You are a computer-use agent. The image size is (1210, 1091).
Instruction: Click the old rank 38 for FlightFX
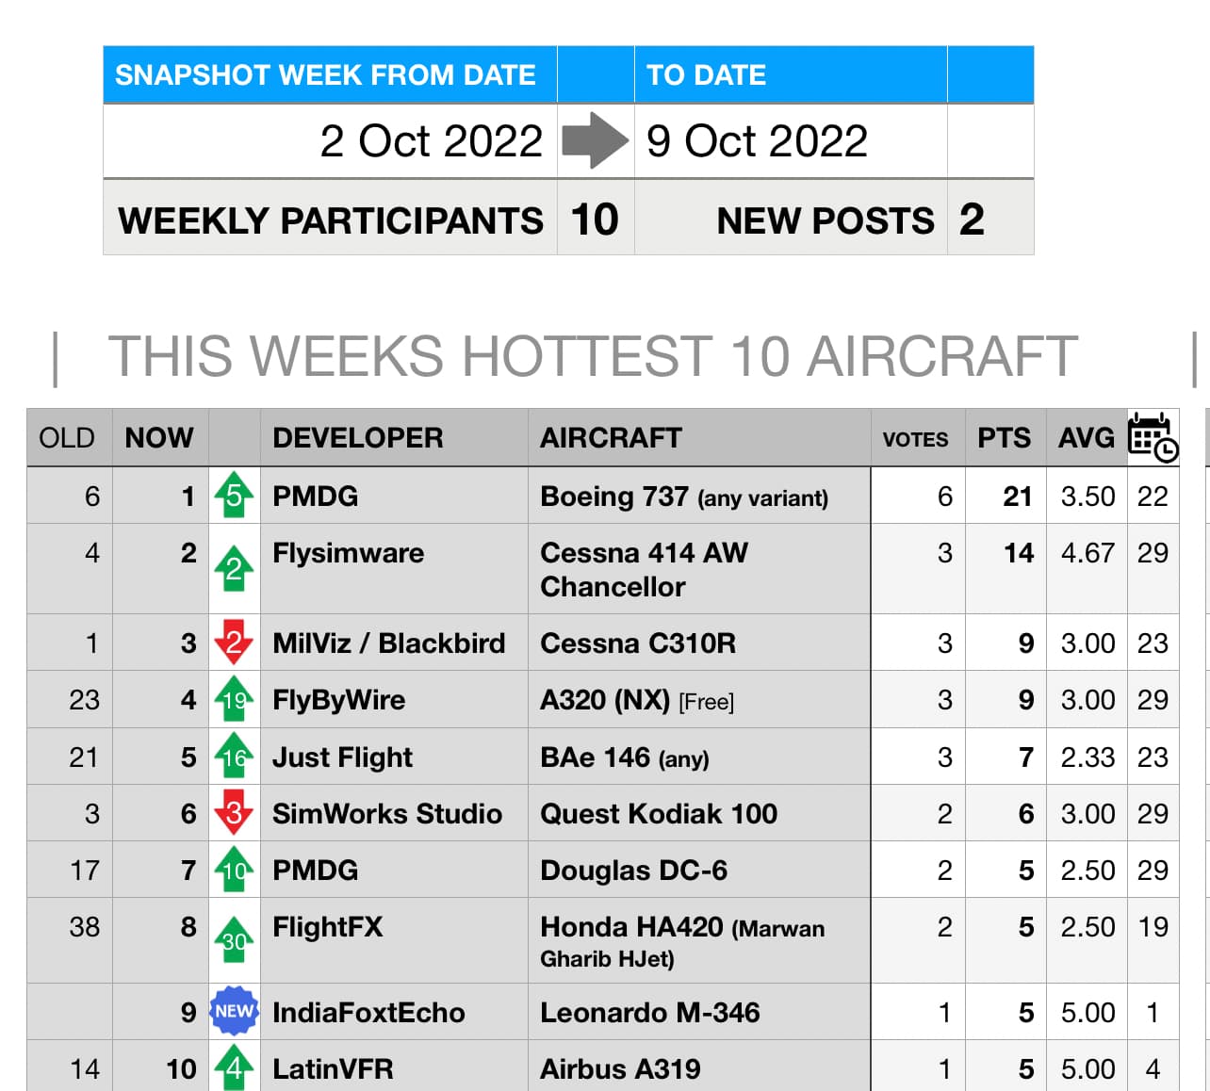[84, 927]
